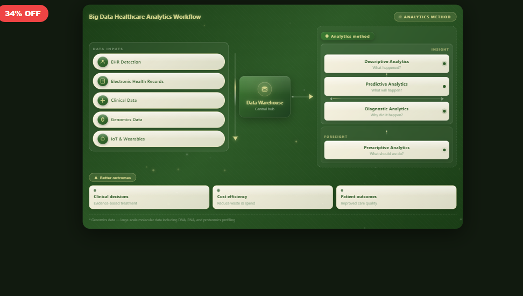This screenshot has width=523, height=296.
Task: Click the FORESIGHT section label
Action: click(x=336, y=137)
